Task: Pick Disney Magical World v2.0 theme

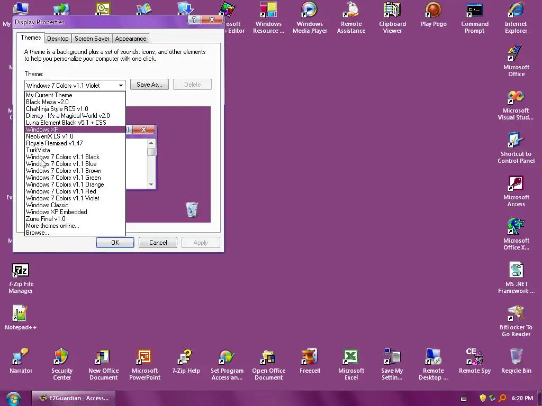Action: [x=75, y=116]
